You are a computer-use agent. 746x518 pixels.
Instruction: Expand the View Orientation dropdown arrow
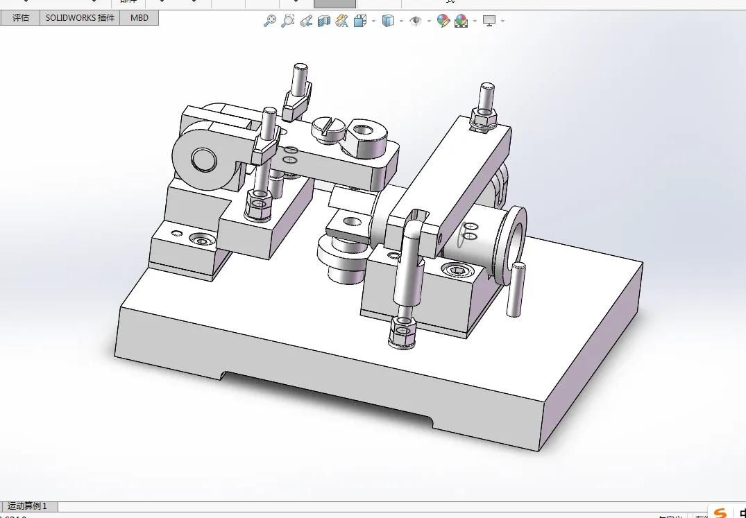tap(373, 21)
